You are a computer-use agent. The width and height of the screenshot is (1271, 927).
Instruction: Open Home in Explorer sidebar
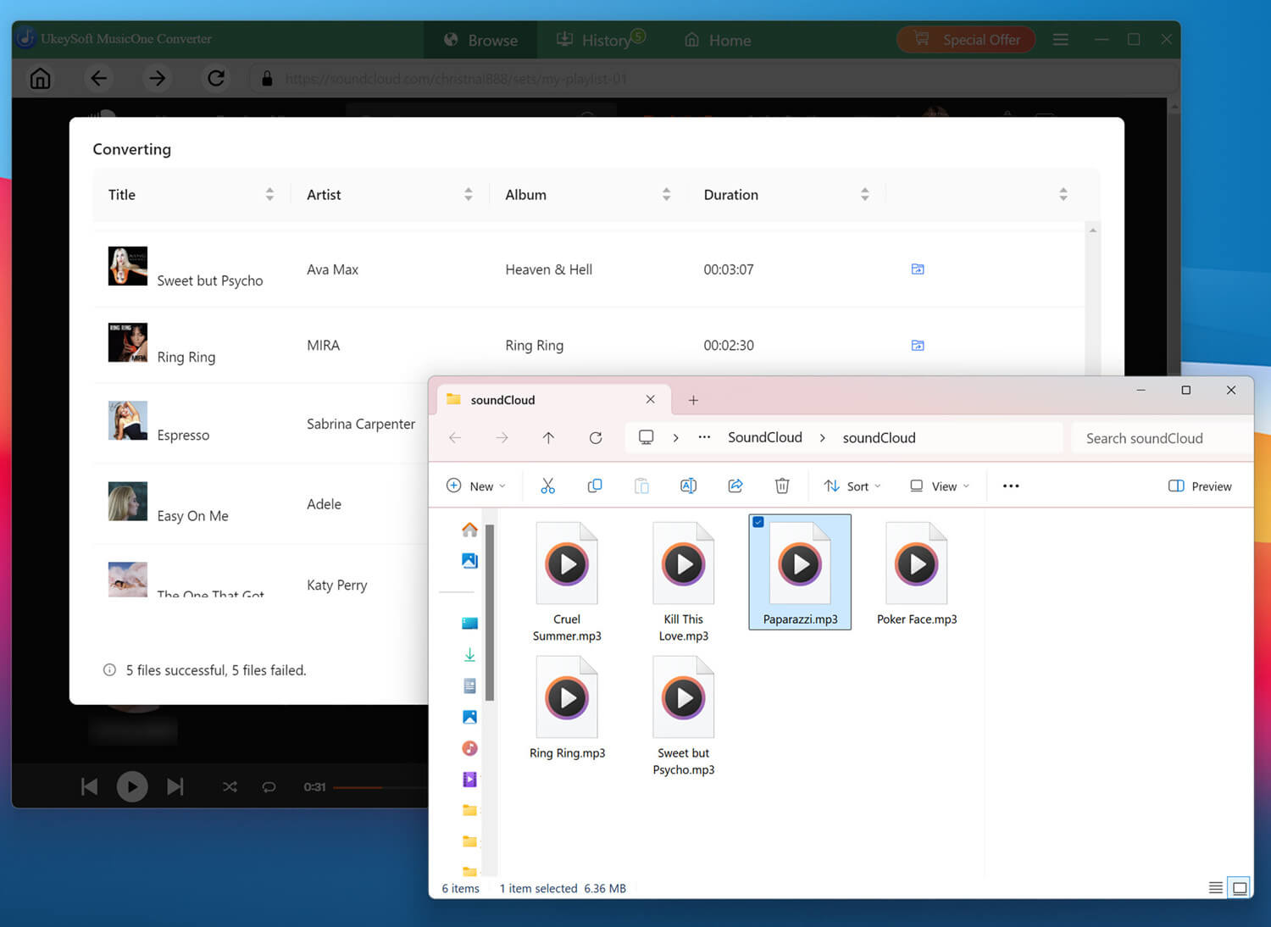pos(469,530)
